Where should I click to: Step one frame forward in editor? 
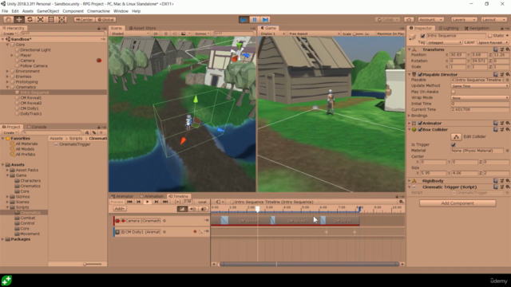[265, 20]
